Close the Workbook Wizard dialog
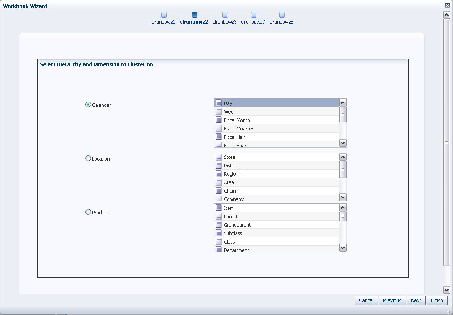 pos(447,5)
